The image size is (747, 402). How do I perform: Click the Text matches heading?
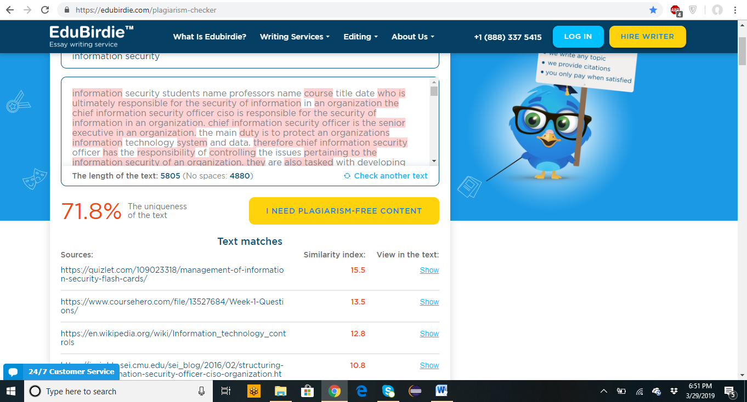pyautogui.click(x=250, y=242)
